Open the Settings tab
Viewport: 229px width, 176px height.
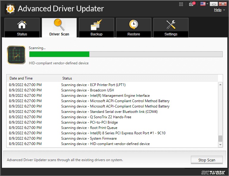(171, 28)
